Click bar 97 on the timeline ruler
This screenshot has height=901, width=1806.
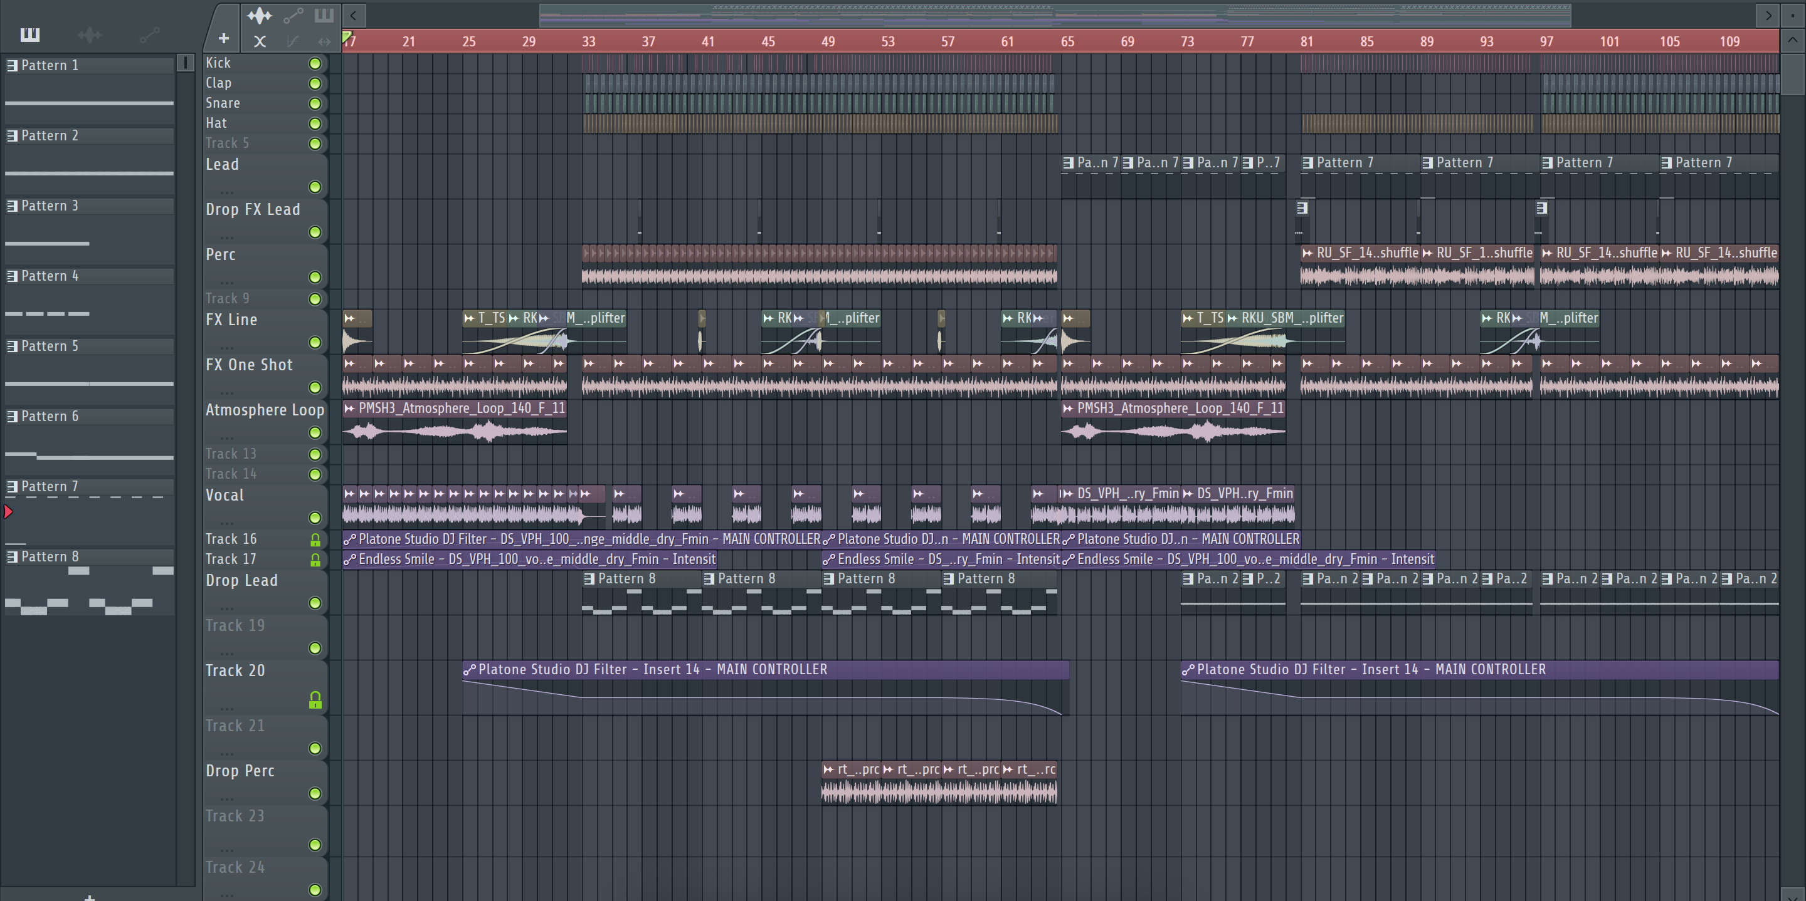coord(1546,41)
